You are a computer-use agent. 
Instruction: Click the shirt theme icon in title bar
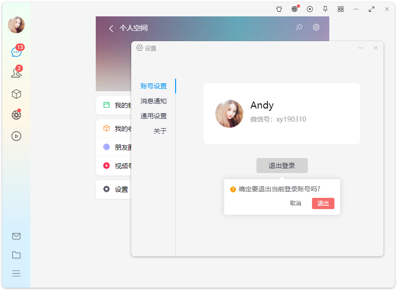279,9
